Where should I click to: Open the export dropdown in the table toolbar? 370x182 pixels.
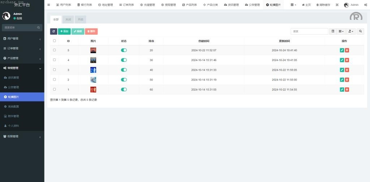[x=351, y=31]
